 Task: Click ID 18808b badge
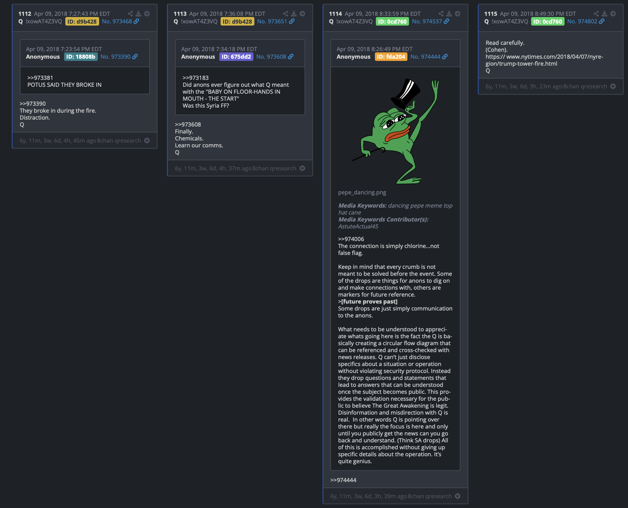tap(81, 57)
